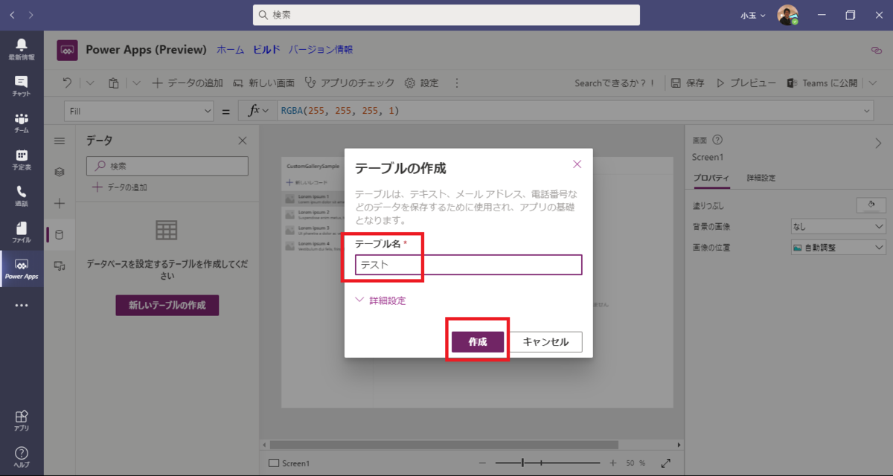The width and height of the screenshot is (893, 476).
Task: Switch to プロパティ tab
Action: coord(711,178)
